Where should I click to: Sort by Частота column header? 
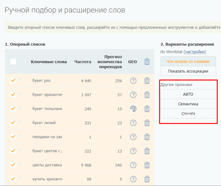pyautogui.click(x=83, y=62)
